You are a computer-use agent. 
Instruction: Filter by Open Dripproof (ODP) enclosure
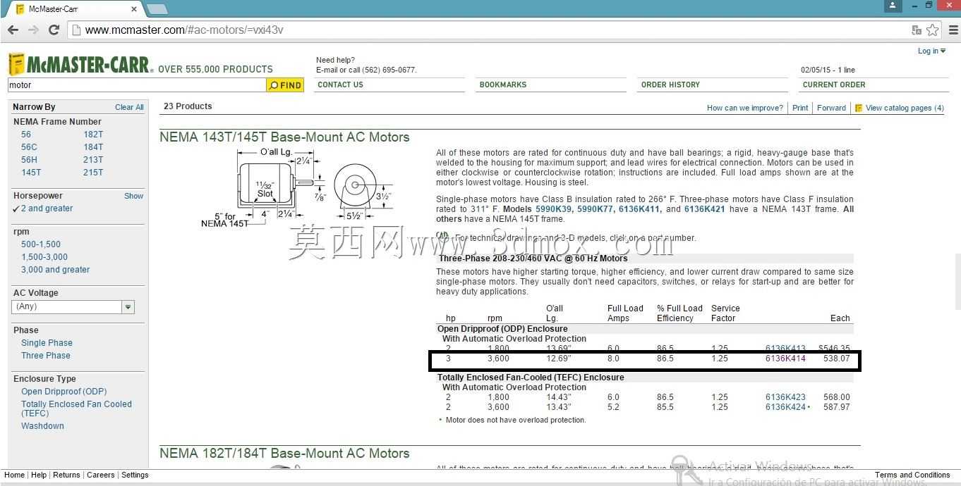point(64,392)
